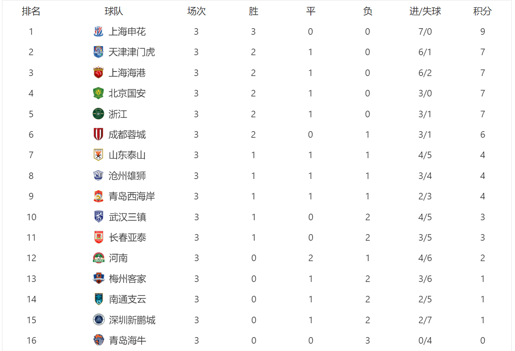Click the 进/失球 column header
This screenshot has height=351, width=515.
click(425, 11)
